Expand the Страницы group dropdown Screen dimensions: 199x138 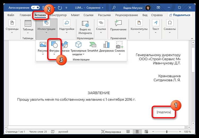pyautogui.click(x=12, y=27)
